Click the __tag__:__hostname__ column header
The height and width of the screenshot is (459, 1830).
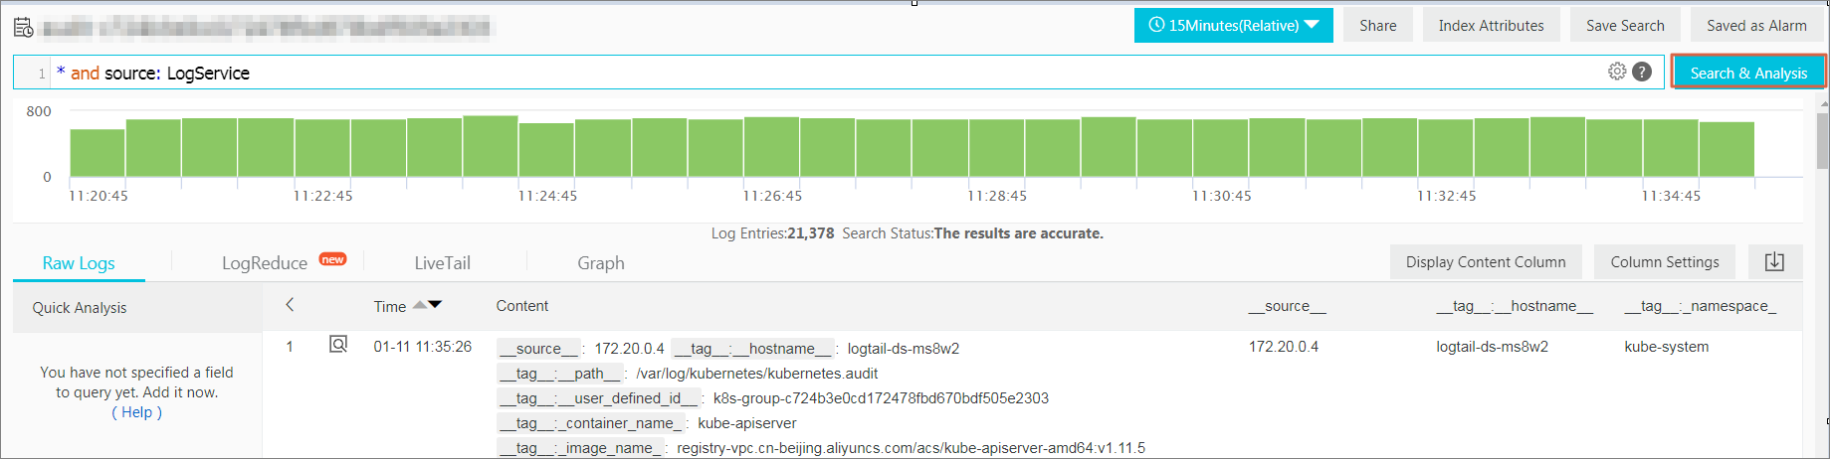point(1515,306)
